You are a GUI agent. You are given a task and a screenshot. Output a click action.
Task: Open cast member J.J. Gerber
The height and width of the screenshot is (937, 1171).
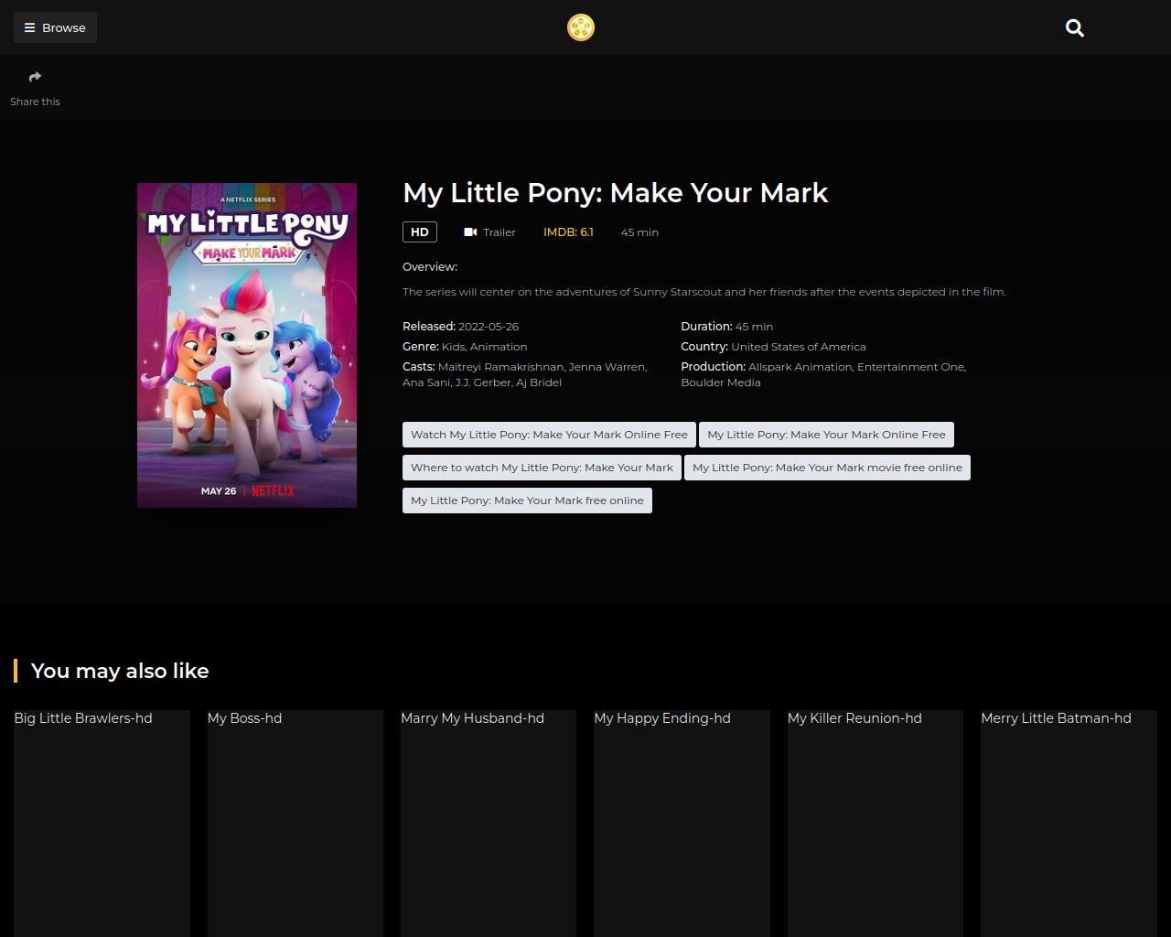pos(483,382)
